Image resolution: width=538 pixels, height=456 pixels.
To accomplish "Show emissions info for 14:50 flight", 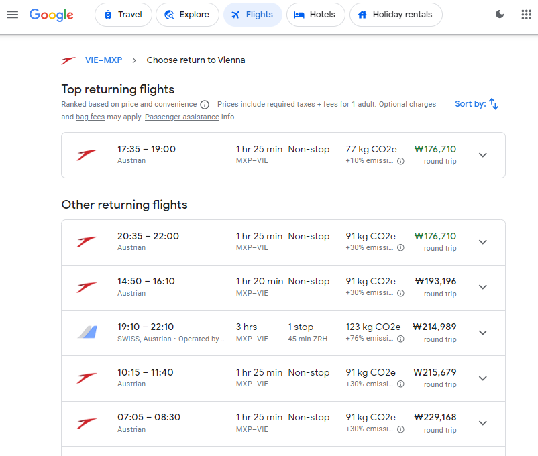I will [400, 293].
